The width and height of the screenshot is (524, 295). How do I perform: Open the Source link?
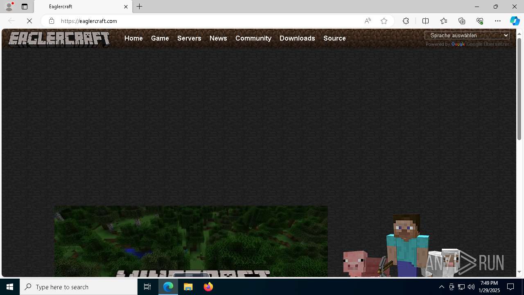(x=334, y=38)
